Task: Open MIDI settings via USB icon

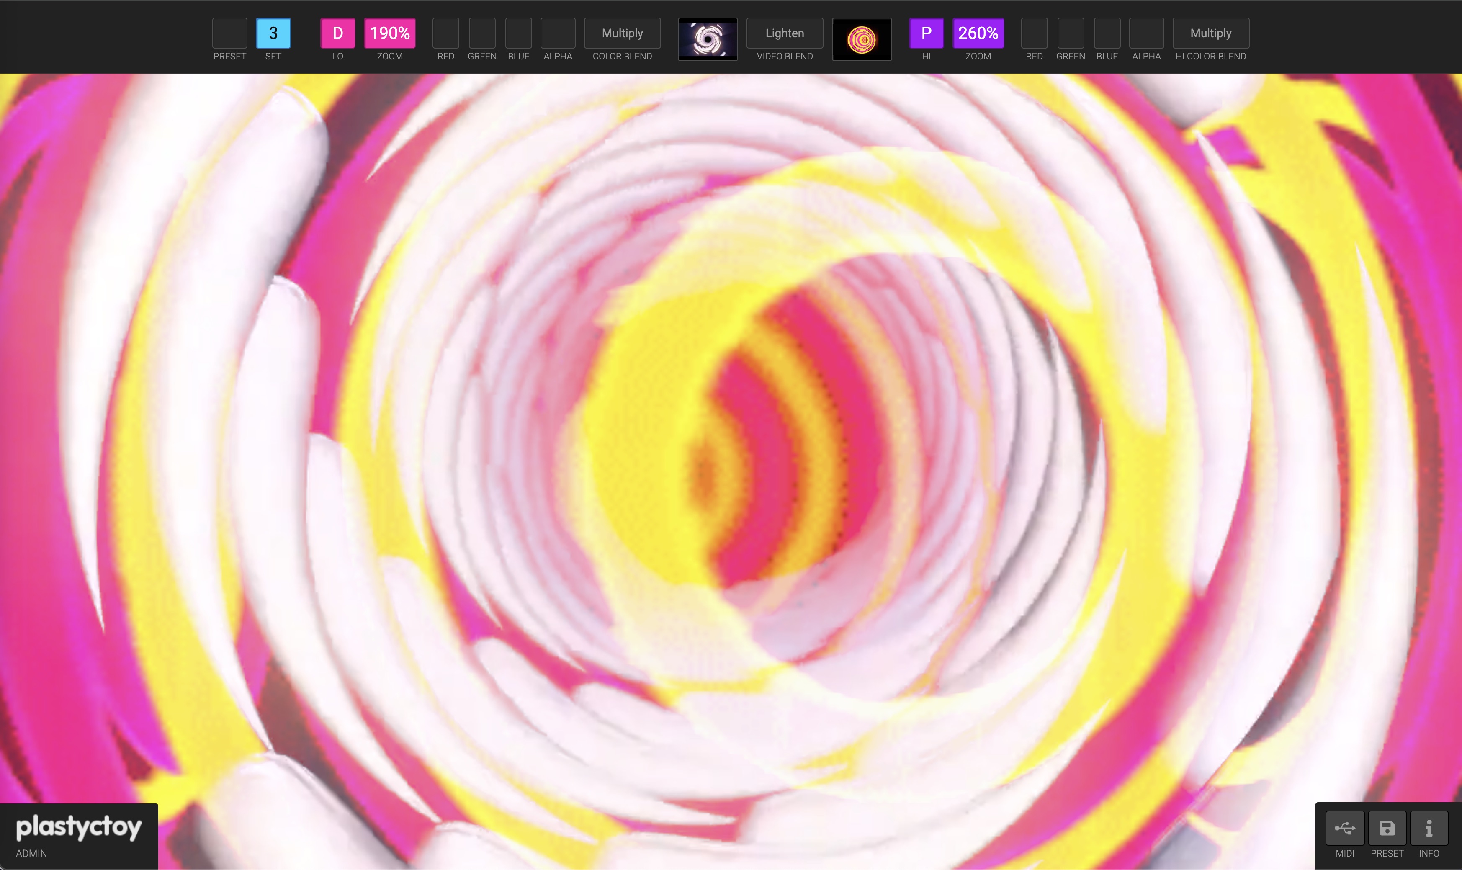Action: [x=1345, y=829]
